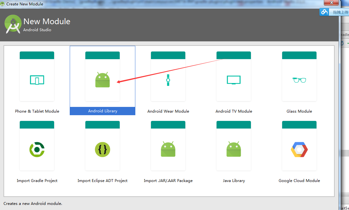Screen dimensions: 349x210
Task: Click the cloud upload icon at top right
Action: 324,12
